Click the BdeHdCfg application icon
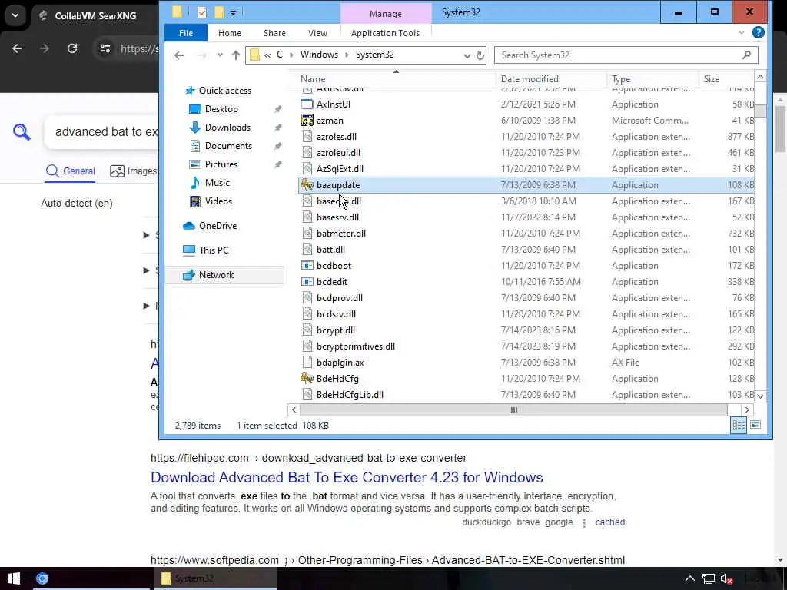The width and height of the screenshot is (787, 590). point(307,379)
